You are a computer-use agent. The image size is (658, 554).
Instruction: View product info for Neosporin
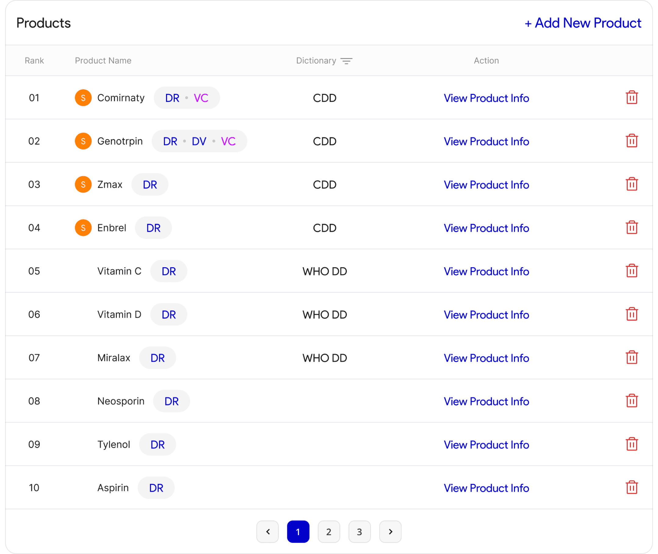click(486, 401)
